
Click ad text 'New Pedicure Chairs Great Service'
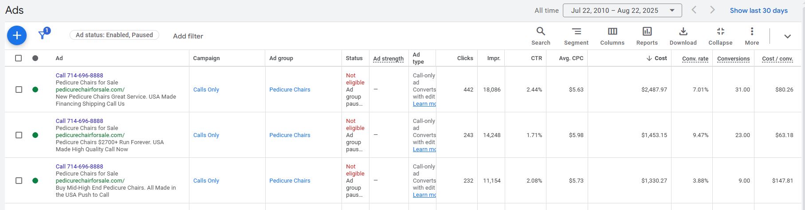tap(102, 97)
